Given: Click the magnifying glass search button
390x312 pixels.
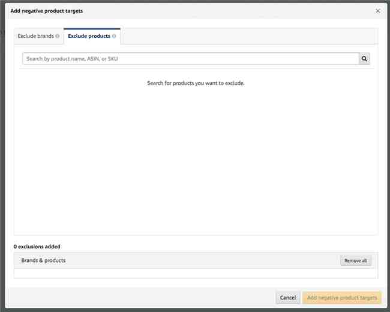Looking at the screenshot, I should [x=364, y=58].
